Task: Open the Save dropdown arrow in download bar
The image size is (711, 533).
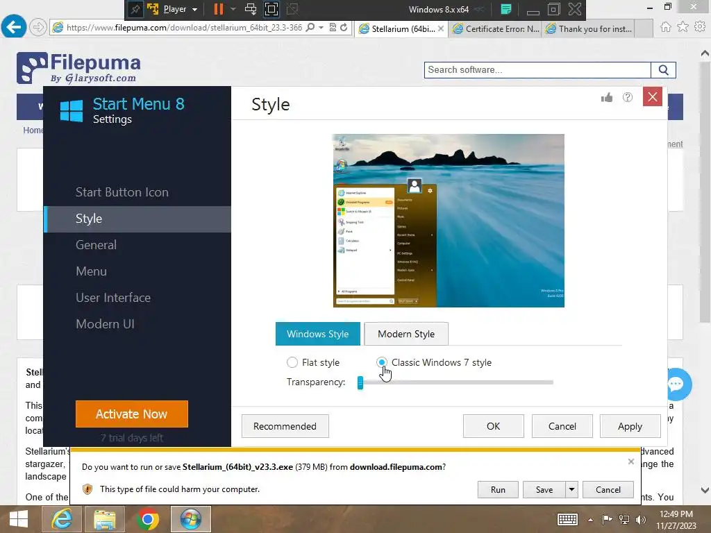Action: [571, 489]
